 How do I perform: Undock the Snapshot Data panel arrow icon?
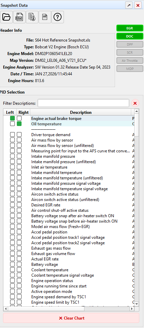[129, 5]
